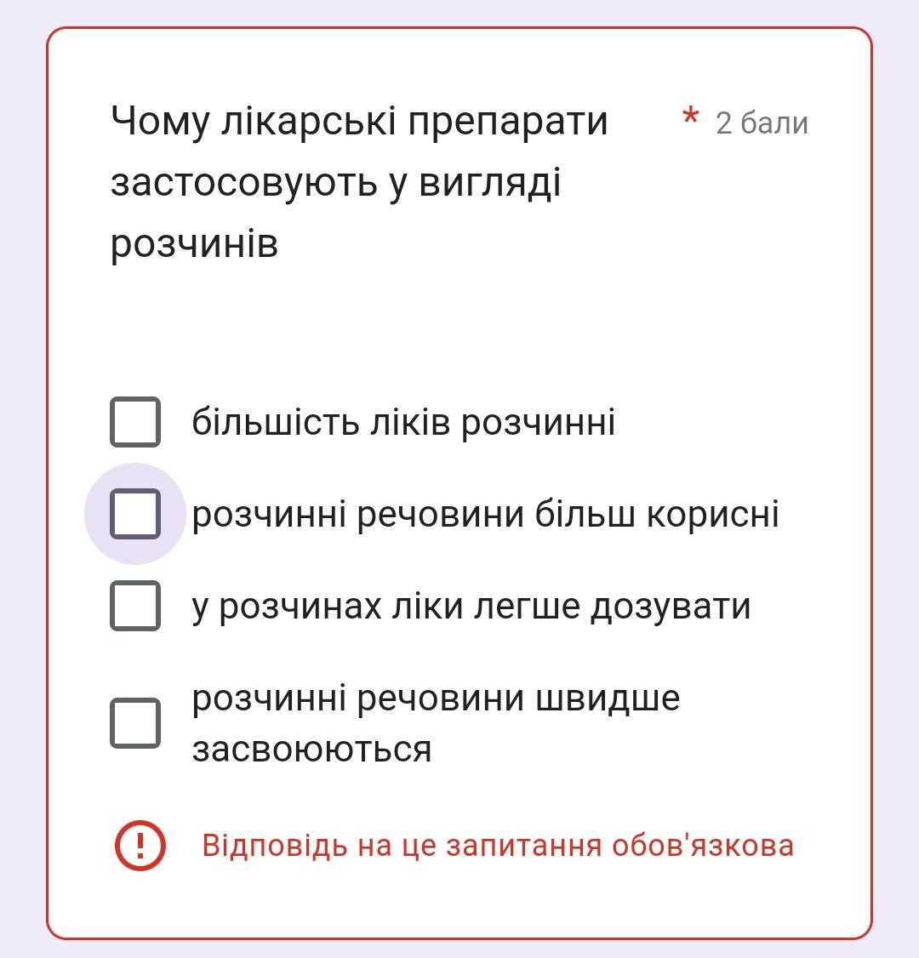Select the 'розчинні речовини швидше засвоюються' checkbox
Screen dimensions: 919x958
pyautogui.click(x=135, y=723)
